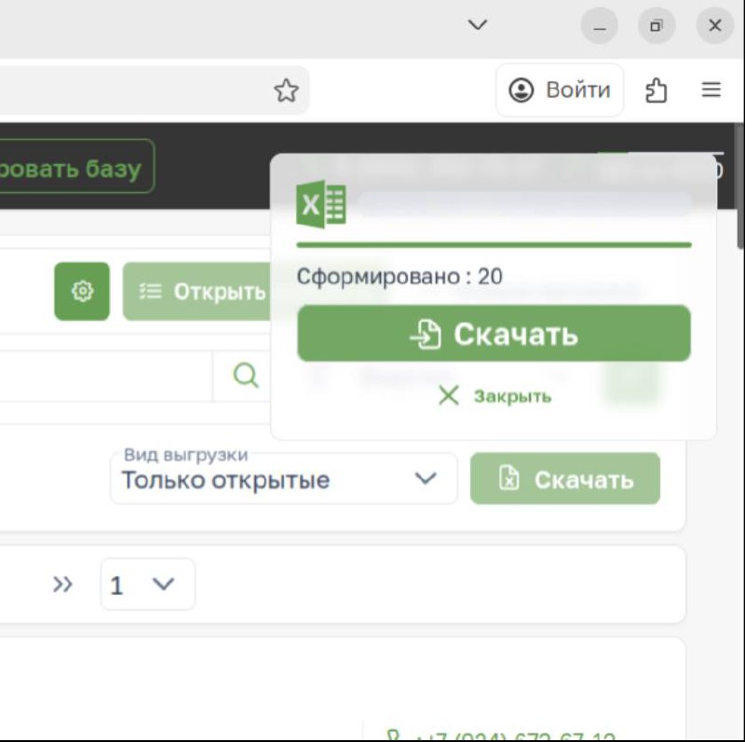The width and height of the screenshot is (745, 742).
Task: Click the Сформировано : 20 text
Action: tap(400, 276)
